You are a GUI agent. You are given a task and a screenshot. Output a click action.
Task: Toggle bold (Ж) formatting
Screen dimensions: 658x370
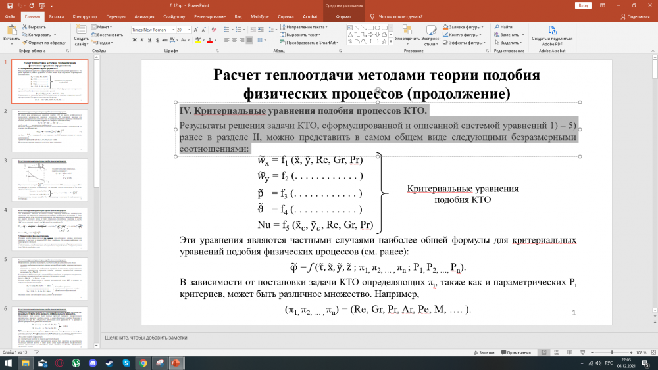[134, 40]
